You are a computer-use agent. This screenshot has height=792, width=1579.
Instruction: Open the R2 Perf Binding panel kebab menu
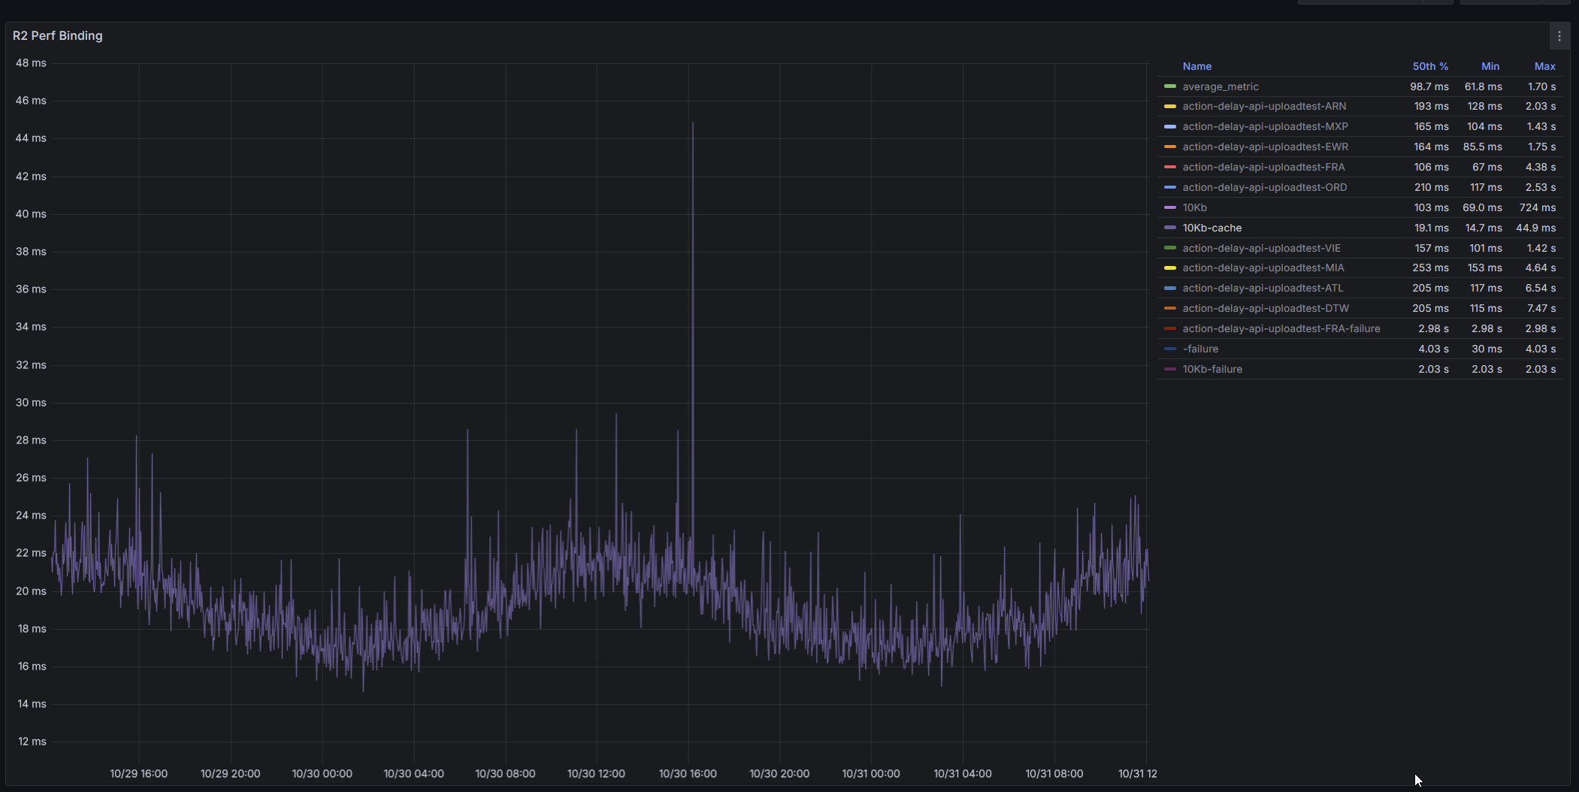coord(1559,35)
